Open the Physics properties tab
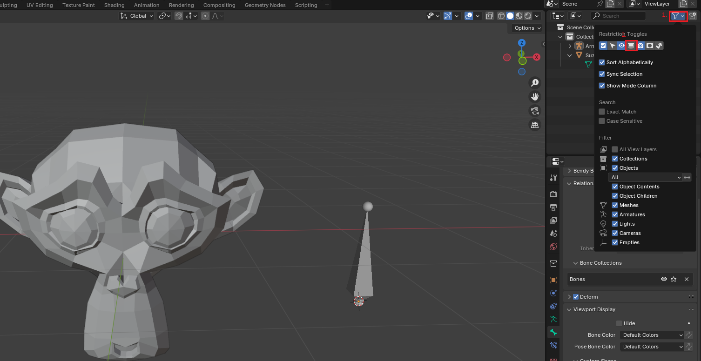This screenshot has width=701, height=361. [x=553, y=293]
